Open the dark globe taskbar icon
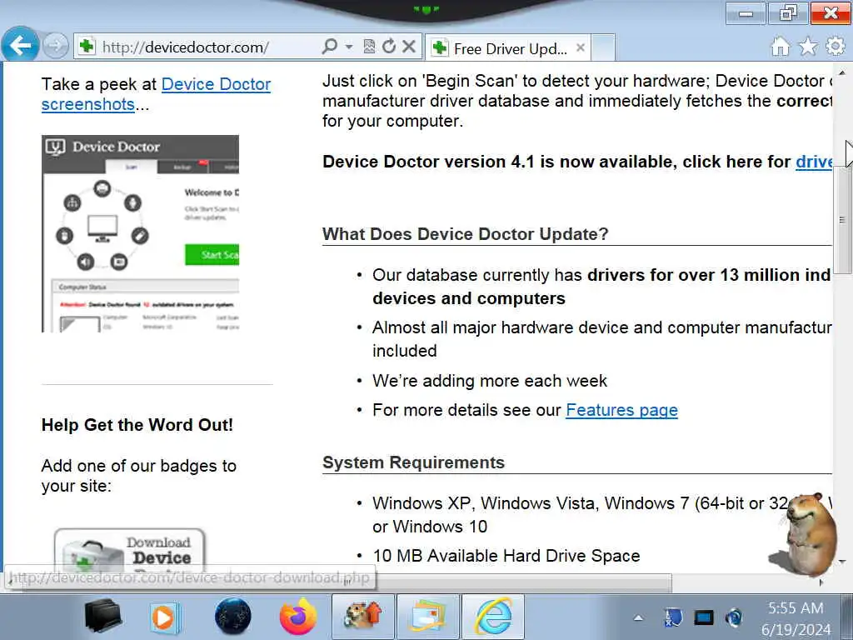The width and height of the screenshot is (853, 640). click(233, 617)
